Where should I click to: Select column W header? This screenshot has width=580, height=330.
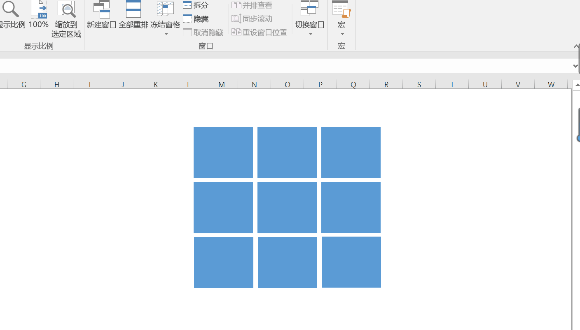[x=551, y=84]
